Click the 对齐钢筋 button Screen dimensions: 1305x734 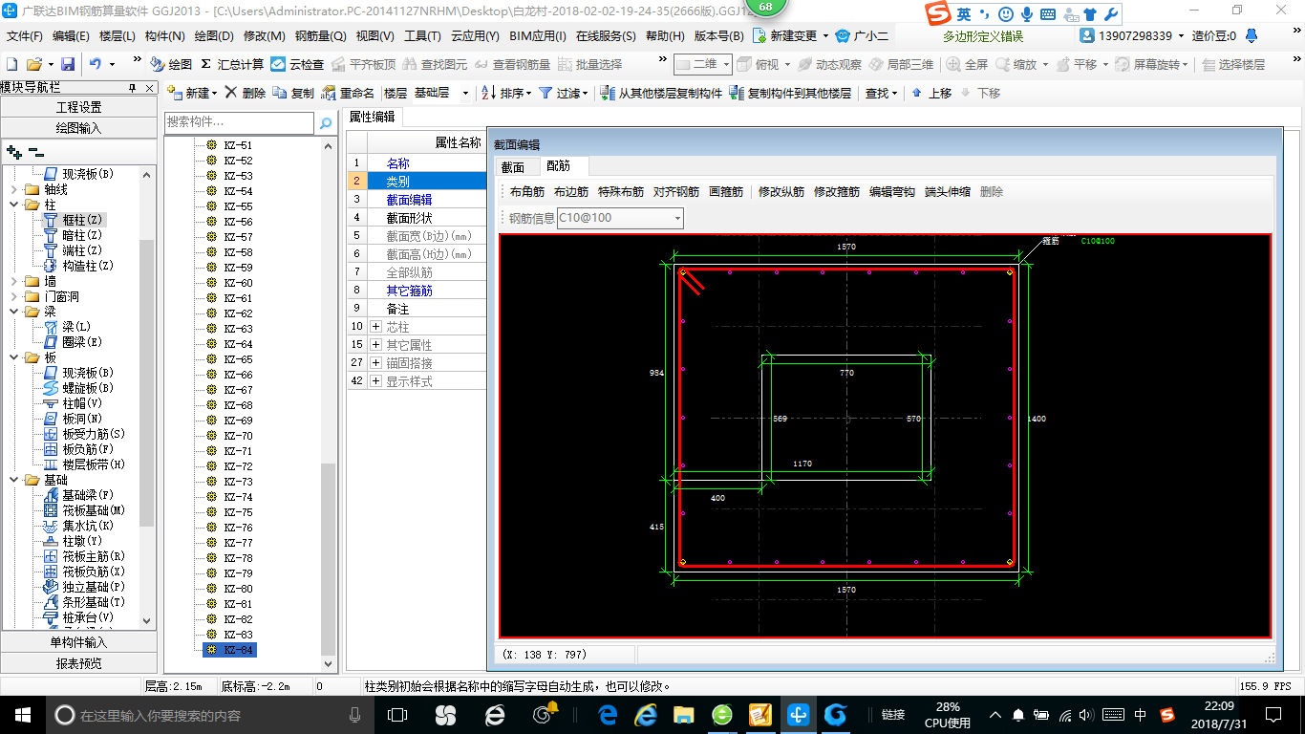676,192
